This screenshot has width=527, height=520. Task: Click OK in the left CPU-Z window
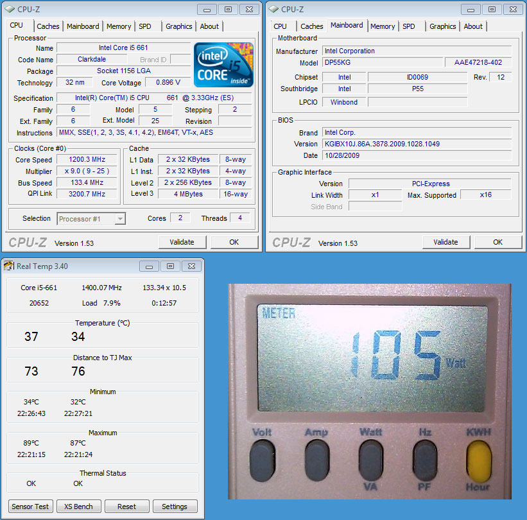pyautogui.click(x=234, y=242)
